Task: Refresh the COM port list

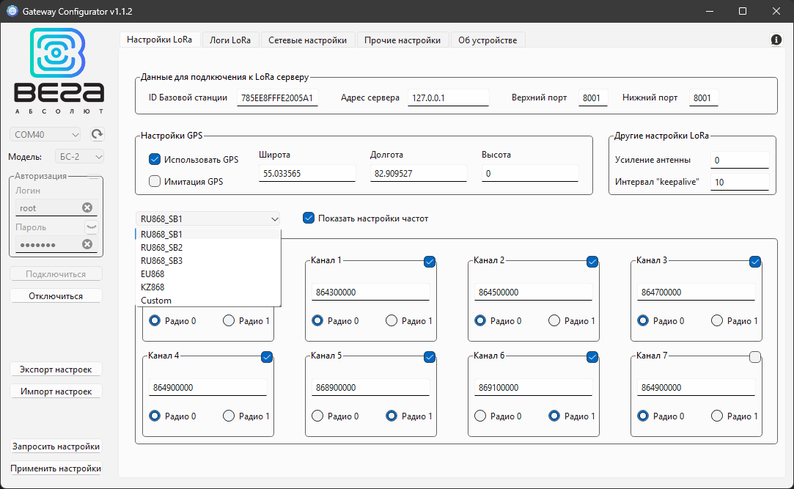Action: [98, 134]
